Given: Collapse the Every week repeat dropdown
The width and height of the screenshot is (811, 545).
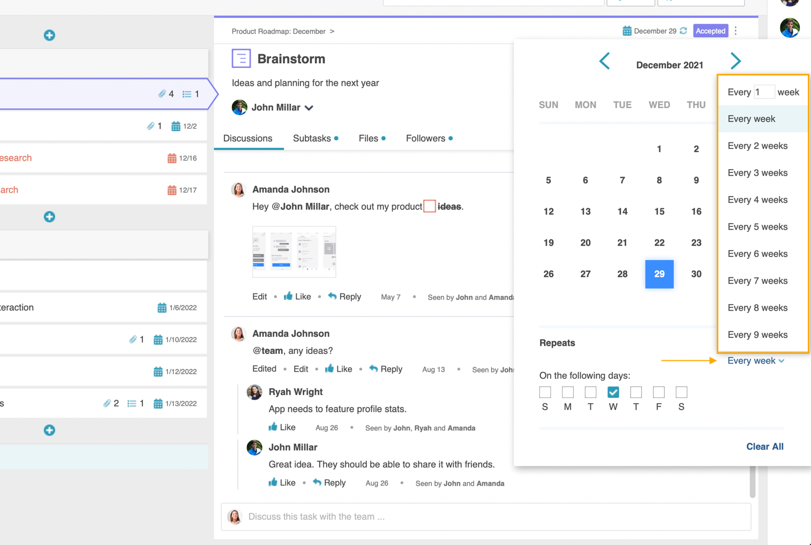Looking at the screenshot, I should [755, 361].
